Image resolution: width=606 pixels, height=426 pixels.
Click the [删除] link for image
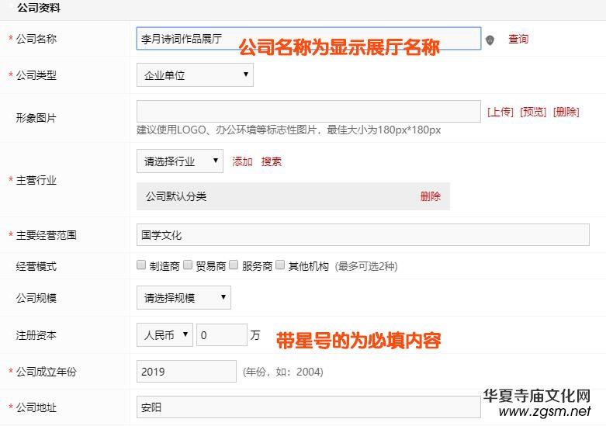click(x=566, y=112)
